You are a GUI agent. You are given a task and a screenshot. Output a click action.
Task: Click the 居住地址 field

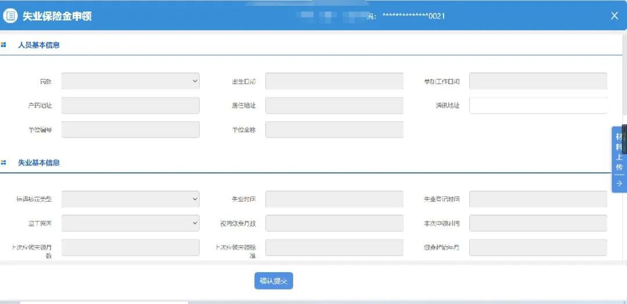coord(334,106)
